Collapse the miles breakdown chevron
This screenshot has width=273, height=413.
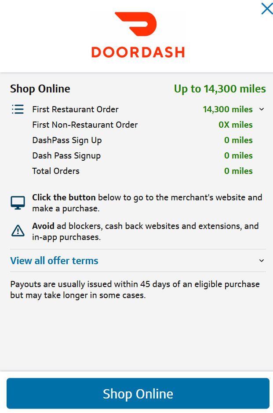pos(262,109)
